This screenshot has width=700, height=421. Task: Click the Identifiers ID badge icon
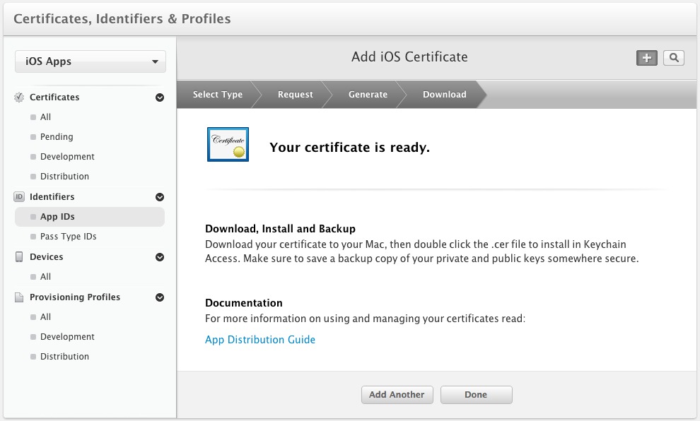coord(20,197)
